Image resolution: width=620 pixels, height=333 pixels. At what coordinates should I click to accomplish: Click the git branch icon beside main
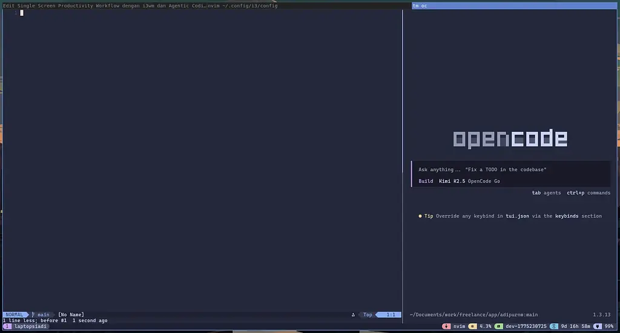point(33,315)
